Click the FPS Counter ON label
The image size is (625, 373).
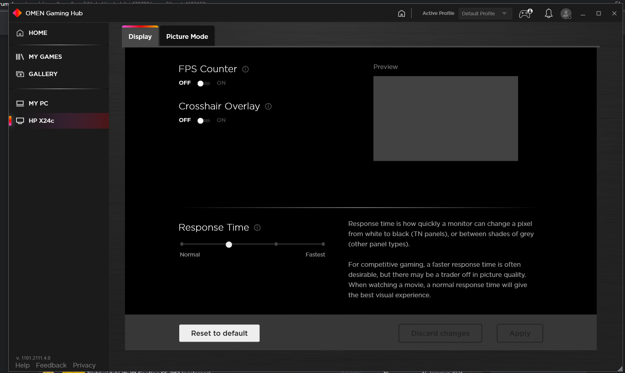221,83
